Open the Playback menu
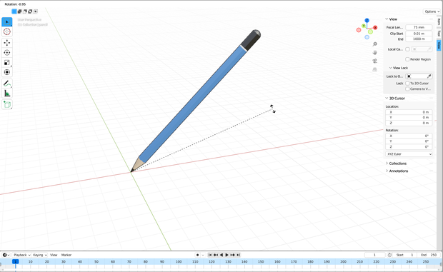Screen dimensions: 443x272 coord(21,255)
